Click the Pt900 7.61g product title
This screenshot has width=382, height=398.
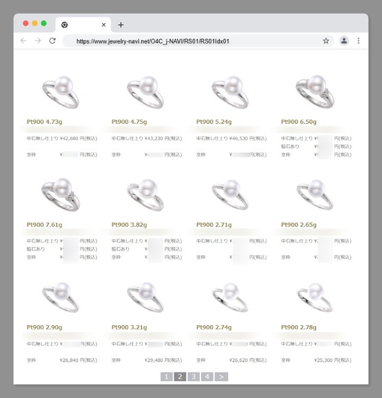[44, 225]
